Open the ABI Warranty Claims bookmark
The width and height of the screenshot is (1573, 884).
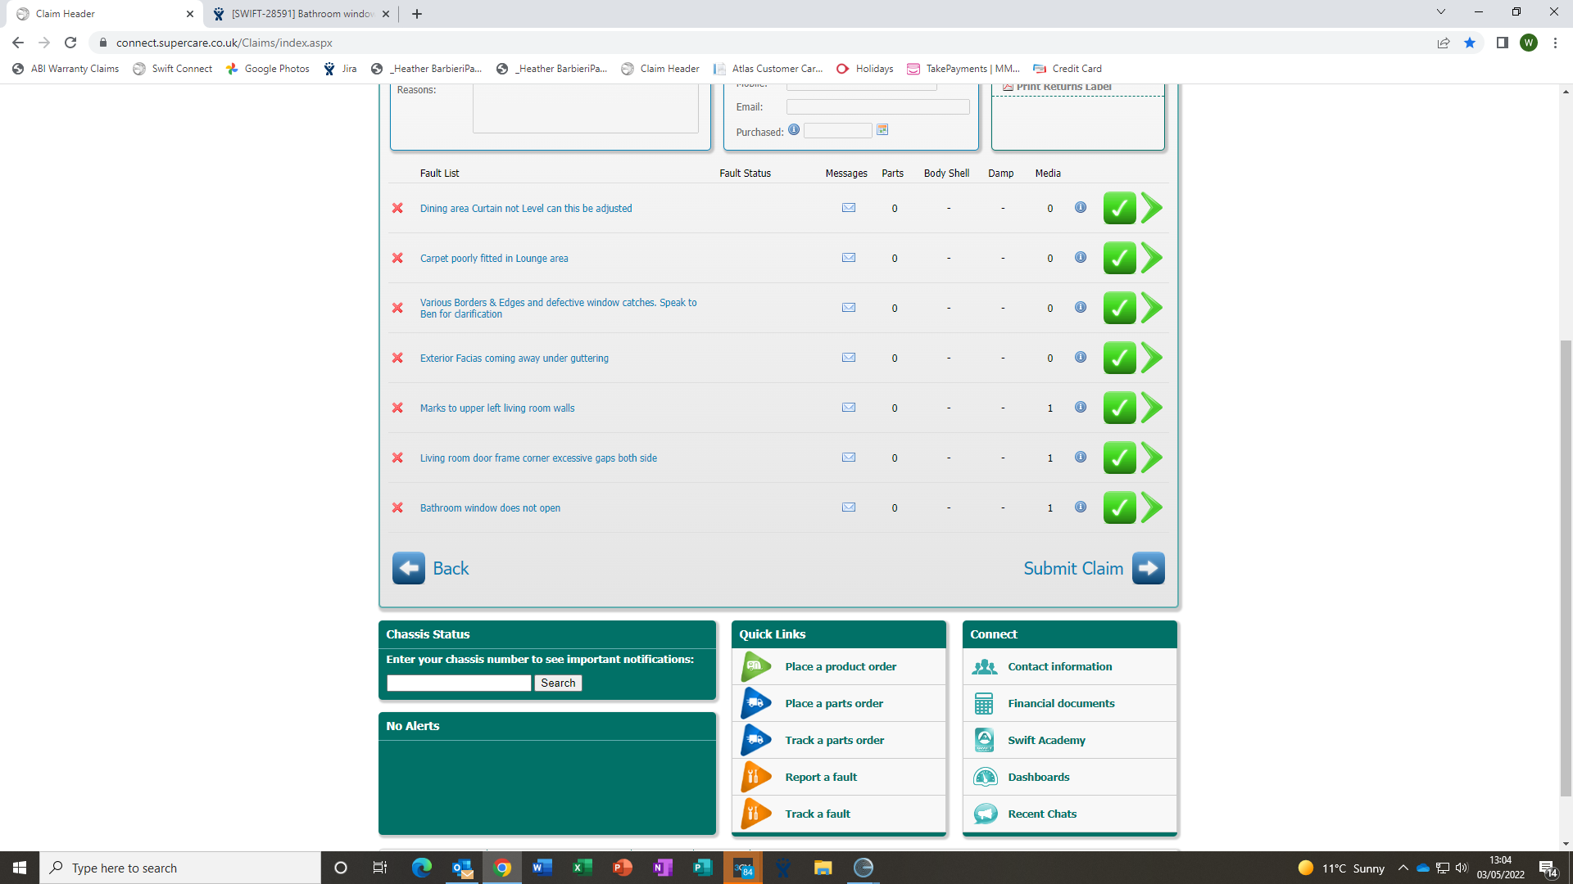click(66, 69)
